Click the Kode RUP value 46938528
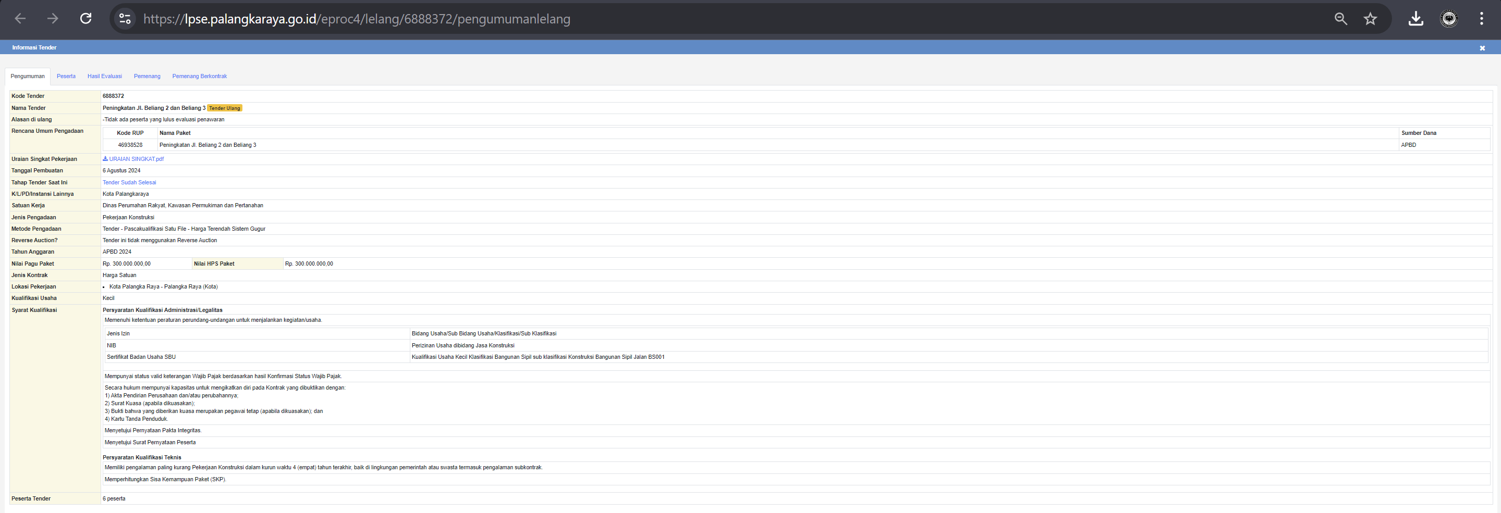Image resolution: width=1501 pixels, height=513 pixels. (130, 145)
